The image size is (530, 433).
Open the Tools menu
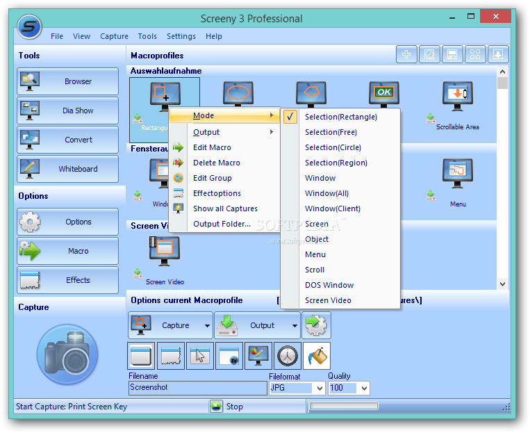pos(147,36)
